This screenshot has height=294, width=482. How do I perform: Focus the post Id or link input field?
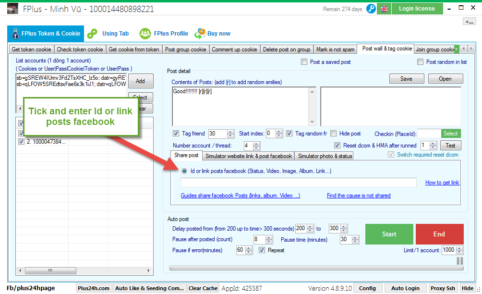pyautogui.click(x=299, y=183)
